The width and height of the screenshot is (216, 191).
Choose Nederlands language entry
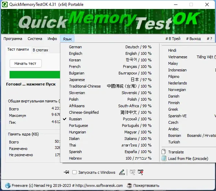point(188,83)
